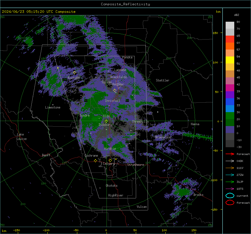Click the Vulcan town label
The image size is (251, 234).
pos(142,207)
